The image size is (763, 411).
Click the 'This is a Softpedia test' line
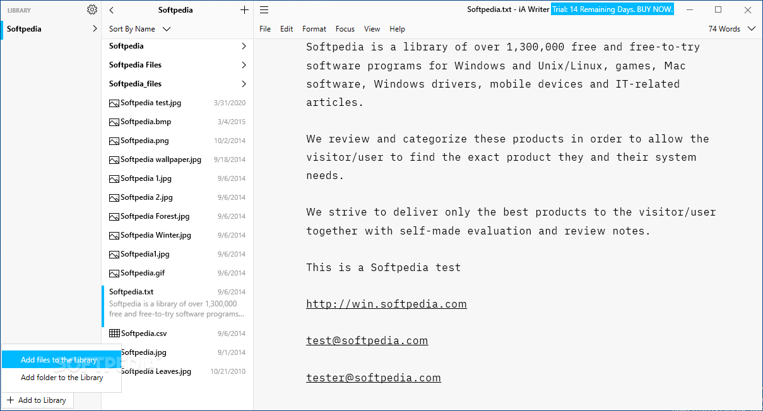pos(384,267)
